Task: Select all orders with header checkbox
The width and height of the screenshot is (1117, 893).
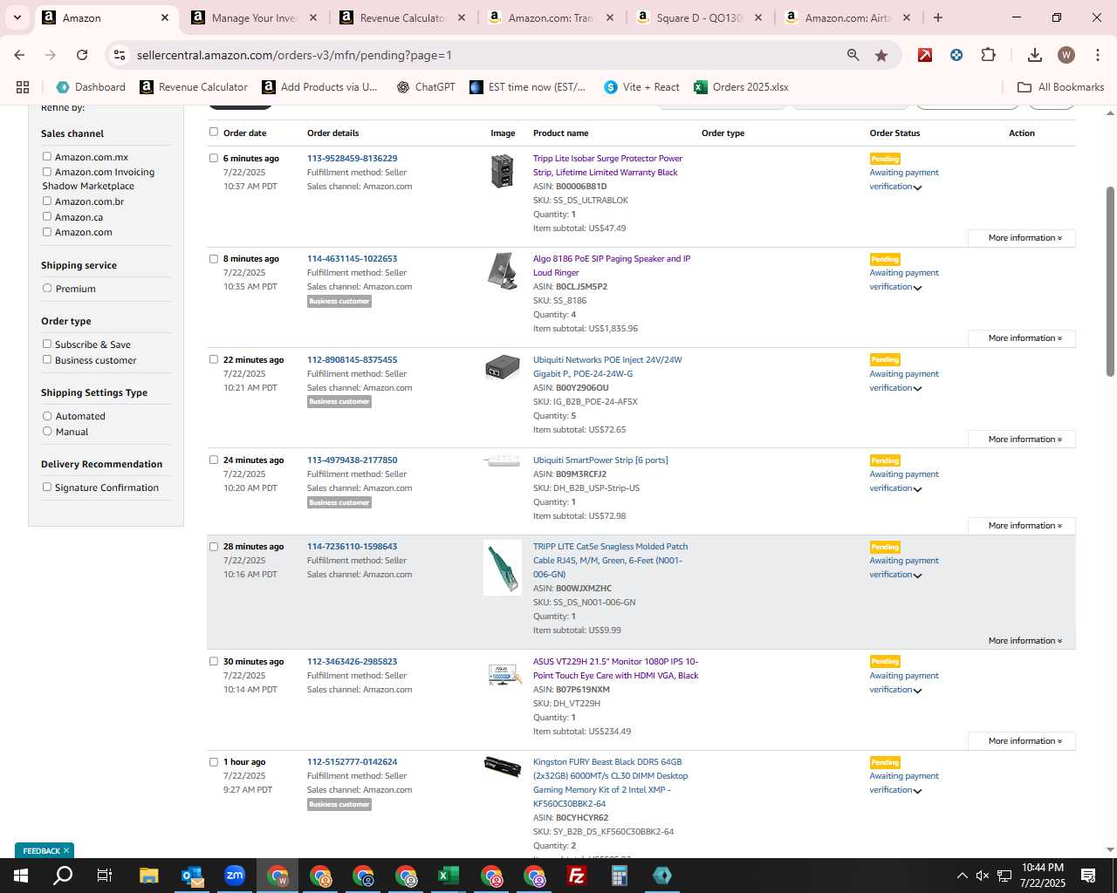Action: [214, 132]
